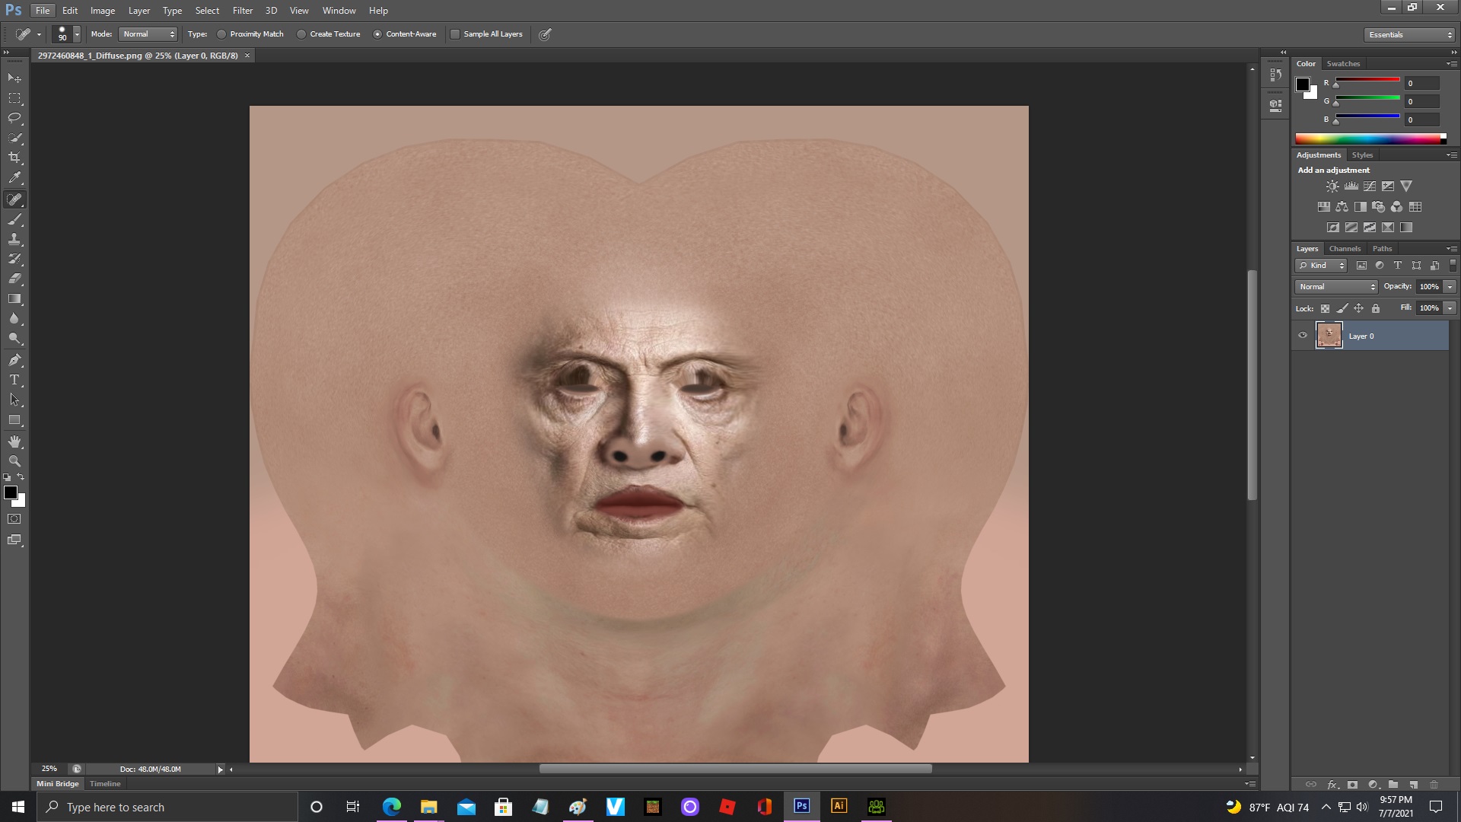Open the Fill slider dropdown
The height and width of the screenshot is (822, 1461).
(1450, 308)
